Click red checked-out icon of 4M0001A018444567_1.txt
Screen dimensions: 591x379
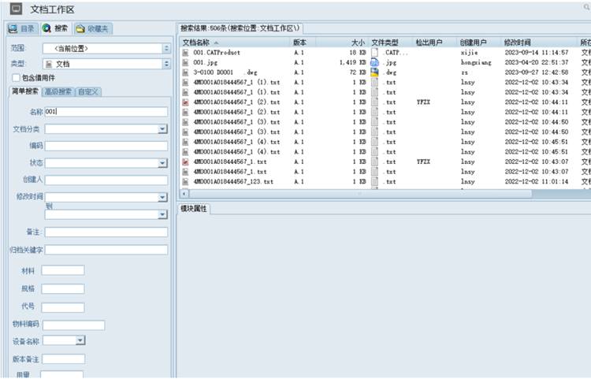(x=185, y=162)
